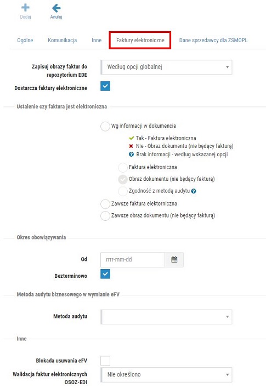Click help icon next to Zgodność z metodą audytu
This screenshot has width=266, height=388.
click(194, 191)
